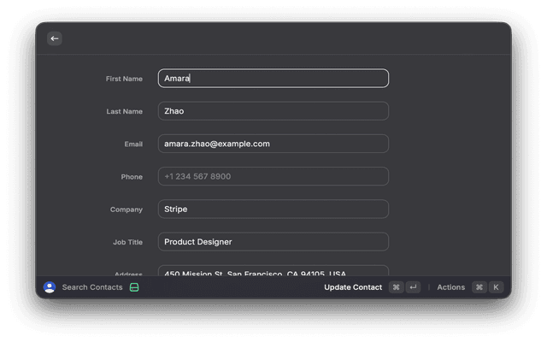Click the green icon beside Search Contacts
The height and width of the screenshot is (342, 547).
point(133,287)
